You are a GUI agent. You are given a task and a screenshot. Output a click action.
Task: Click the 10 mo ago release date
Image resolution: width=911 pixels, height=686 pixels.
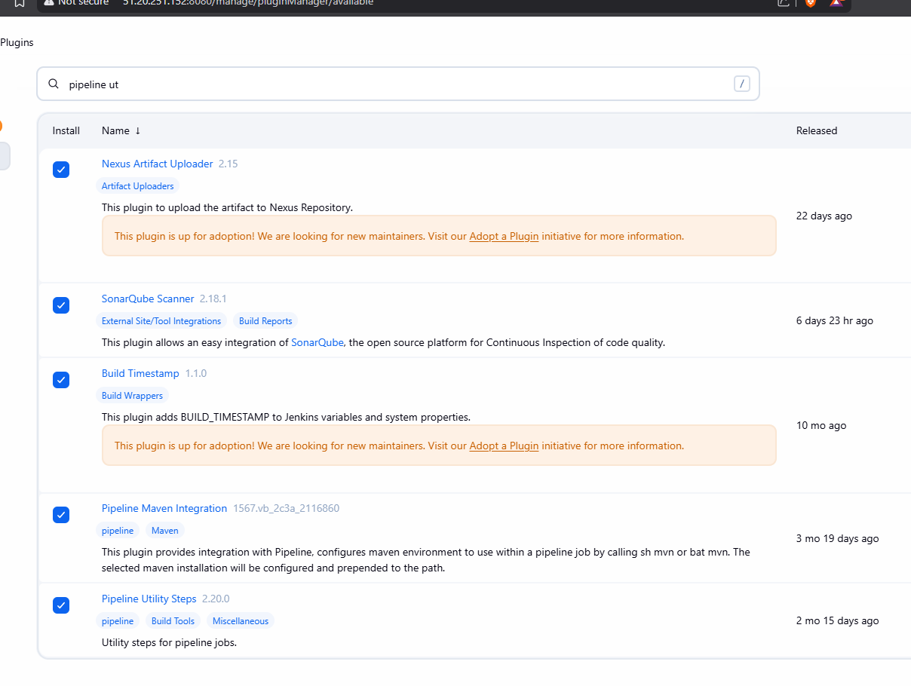tap(821, 425)
